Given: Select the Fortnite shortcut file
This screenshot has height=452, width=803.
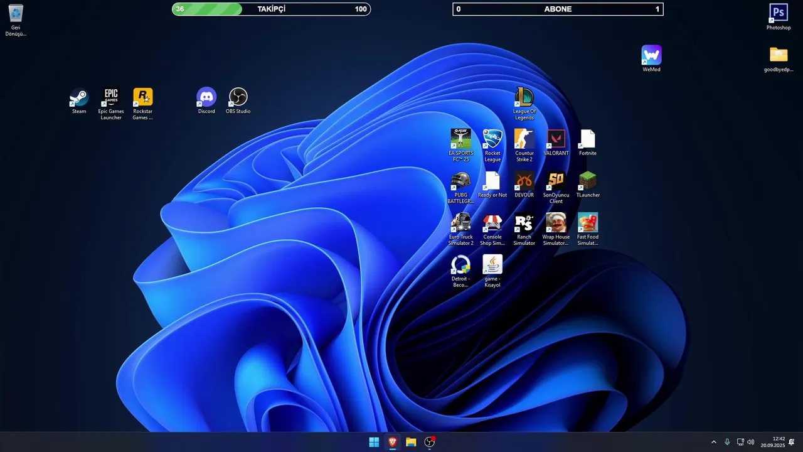Looking at the screenshot, I should point(588,143).
